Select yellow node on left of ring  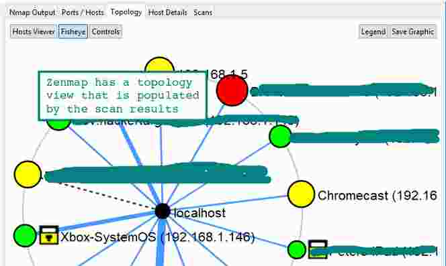(28, 174)
